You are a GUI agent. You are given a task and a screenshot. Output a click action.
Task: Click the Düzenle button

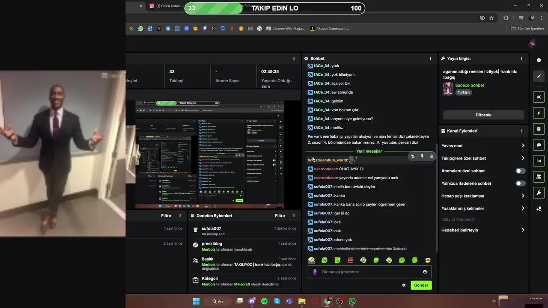coord(483,115)
